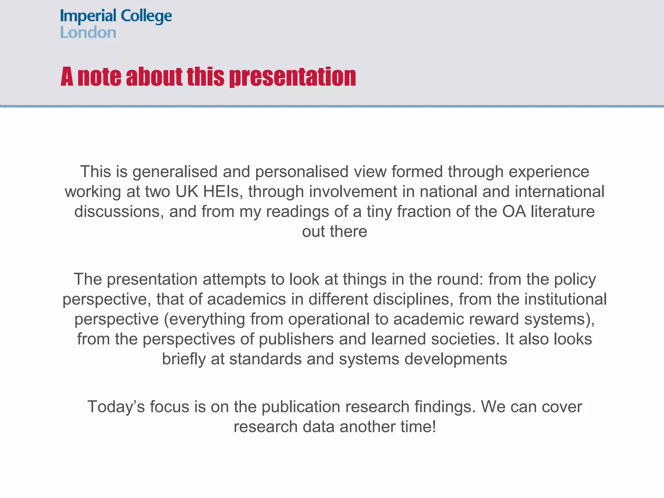
Task: Click the text line starting "This is generalised"
Action: 335,172
